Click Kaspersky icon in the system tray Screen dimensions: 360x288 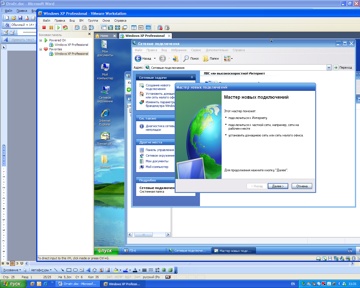pyautogui.click(x=324, y=284)
